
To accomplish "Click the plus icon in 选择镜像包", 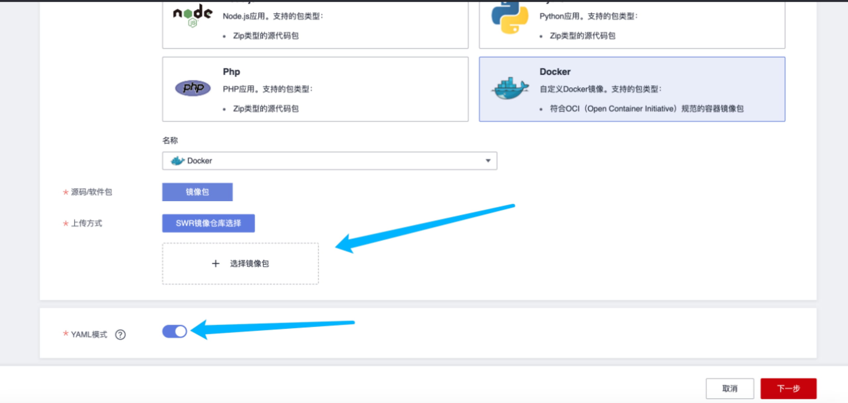I will point(216,263).
